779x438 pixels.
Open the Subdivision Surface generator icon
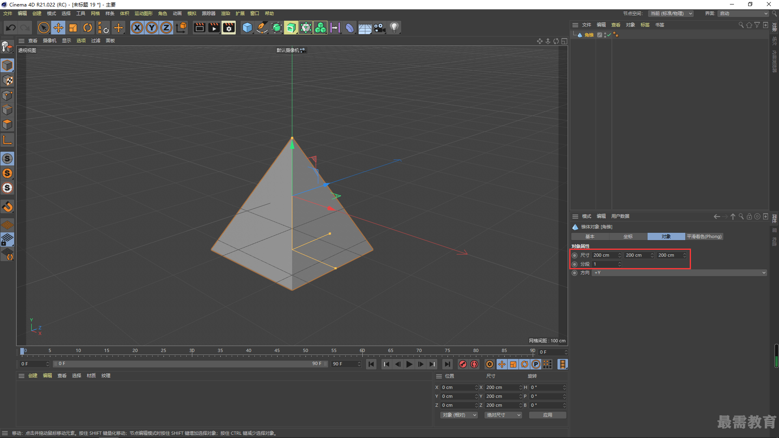(x=277, y=28)
